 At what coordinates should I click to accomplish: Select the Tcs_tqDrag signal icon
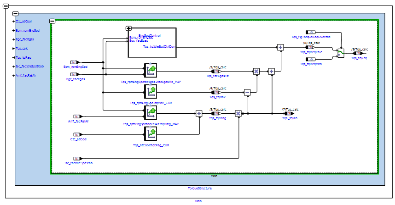pyautogui.click(x=215, y=113)
